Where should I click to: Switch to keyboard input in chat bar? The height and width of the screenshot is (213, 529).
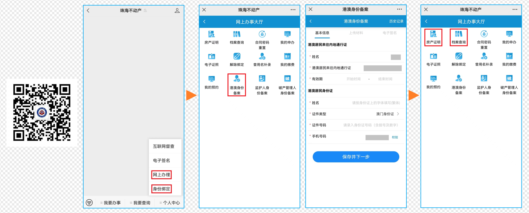coord(89,202)
